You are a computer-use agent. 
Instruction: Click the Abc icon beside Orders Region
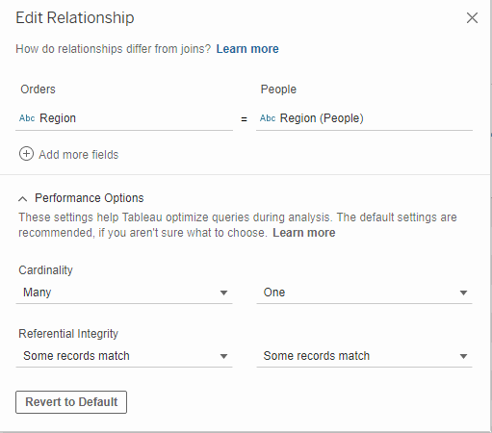pos(27,118)
